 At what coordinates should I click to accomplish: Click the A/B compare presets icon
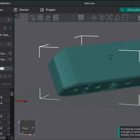10,69
